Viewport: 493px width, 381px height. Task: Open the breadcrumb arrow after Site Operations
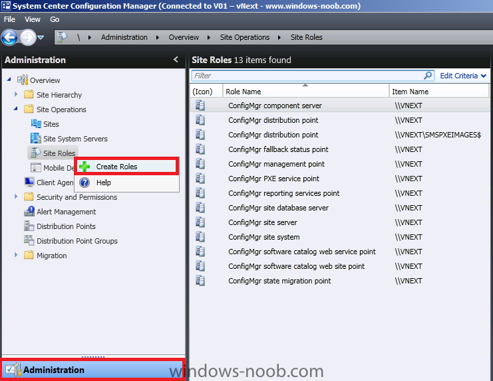[279, 38]
